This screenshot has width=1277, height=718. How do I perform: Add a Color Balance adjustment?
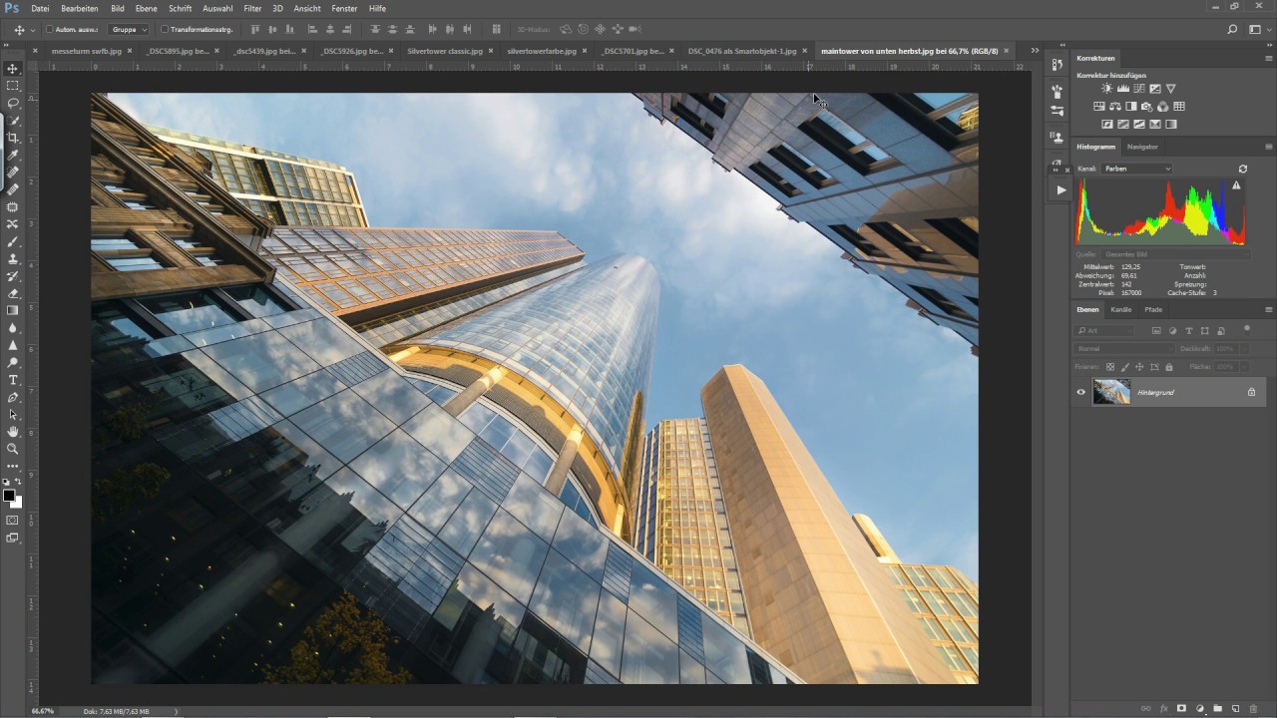pyautogui.click(x=1114, y=107)
